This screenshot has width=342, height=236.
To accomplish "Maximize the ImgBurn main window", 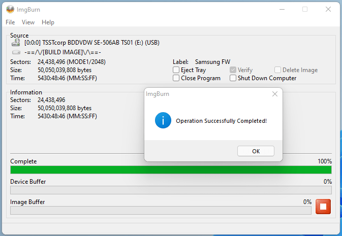I will point(305,9).
